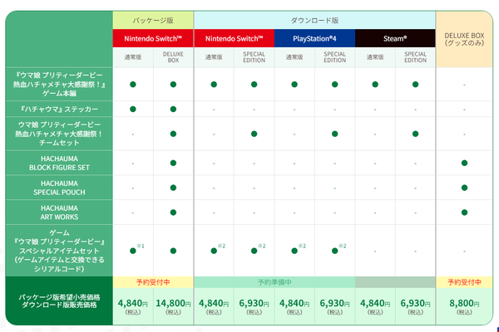Select SPECIAL EDITION under Steam

[415, 57]
